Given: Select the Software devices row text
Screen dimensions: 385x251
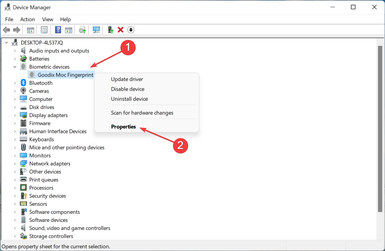Looking at the screenshot, I should [x=48, y=220].
